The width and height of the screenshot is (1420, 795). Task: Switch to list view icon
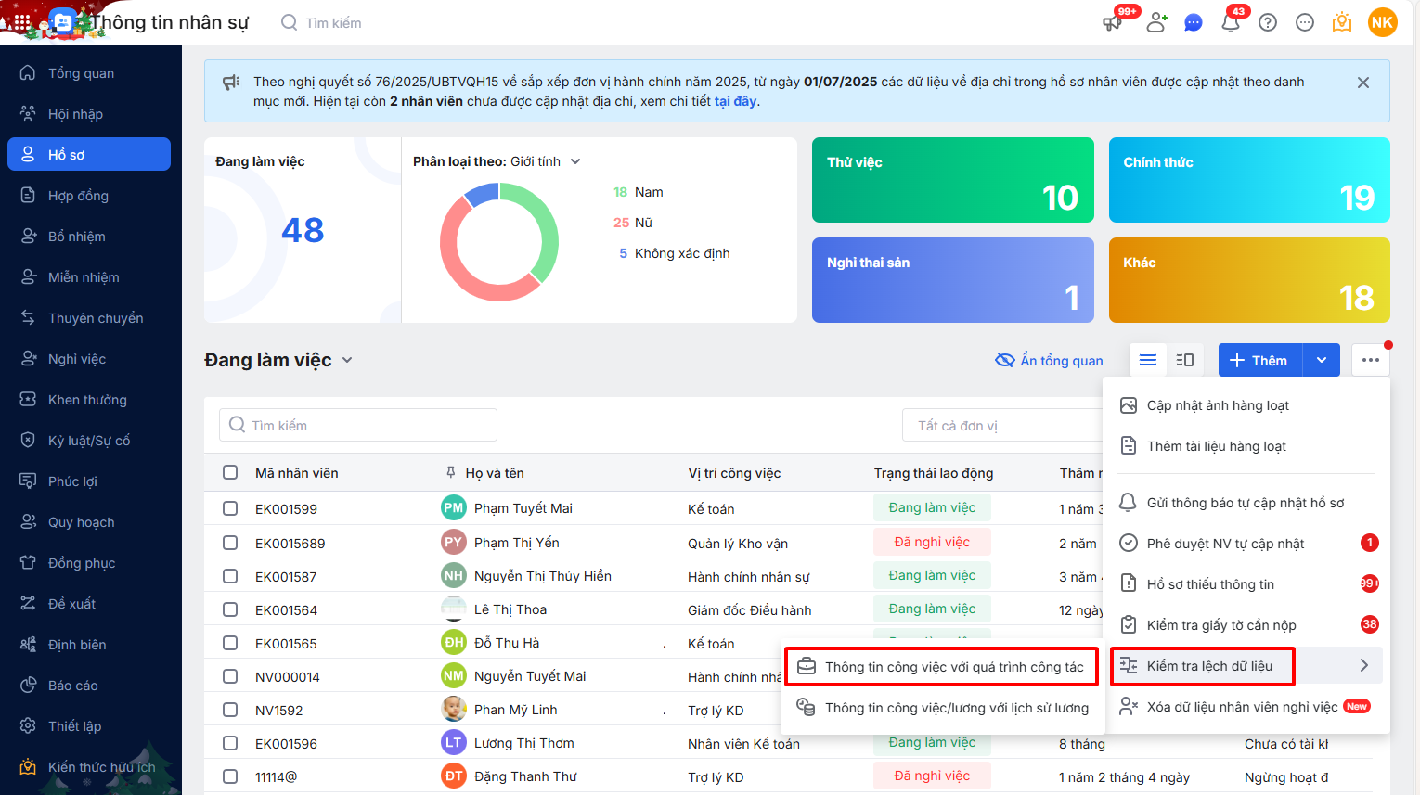coord(1148,360)
